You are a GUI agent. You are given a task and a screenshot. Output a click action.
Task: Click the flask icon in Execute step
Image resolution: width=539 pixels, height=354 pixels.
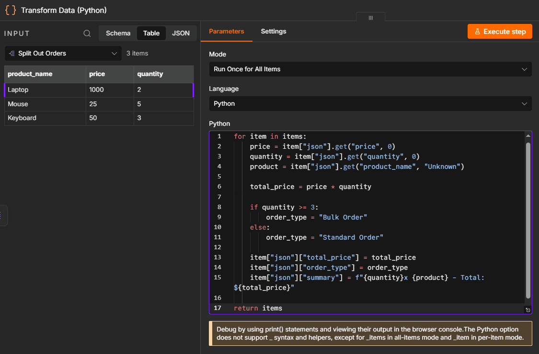pos(478,32)
